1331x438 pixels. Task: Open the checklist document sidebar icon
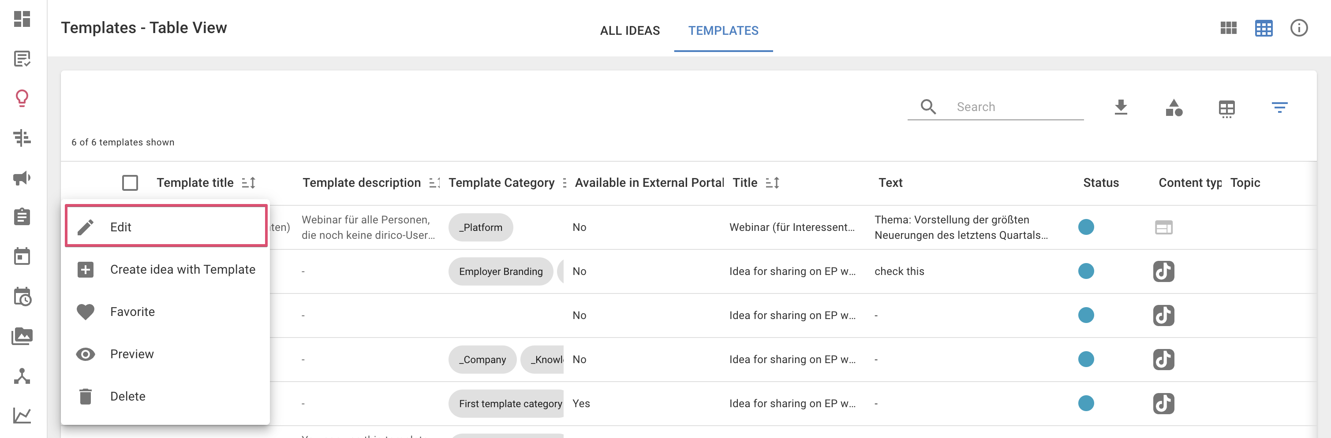point(22,59)
